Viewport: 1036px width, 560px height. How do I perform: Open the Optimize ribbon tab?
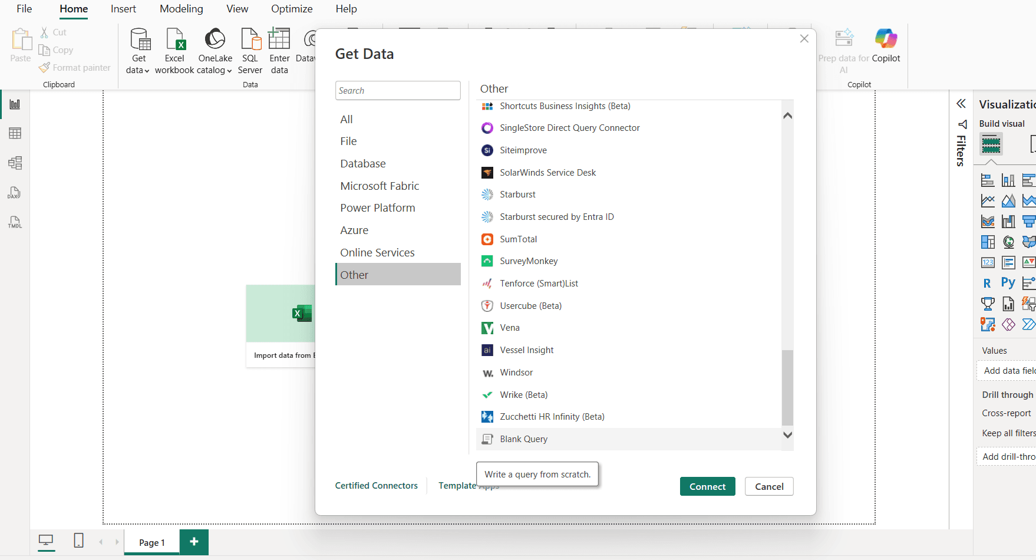[x=292, y=9]
